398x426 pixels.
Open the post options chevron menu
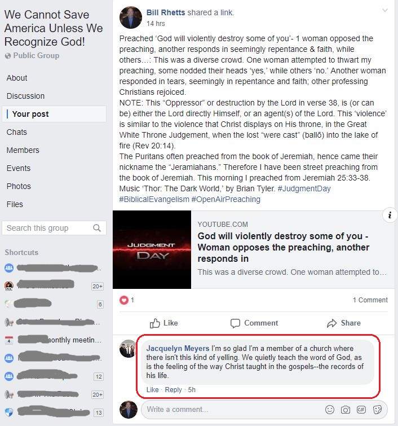384,11
